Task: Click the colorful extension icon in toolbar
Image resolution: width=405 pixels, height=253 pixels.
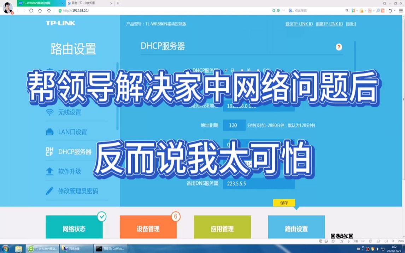Action: pyautogui.click(x=353, y=11)
